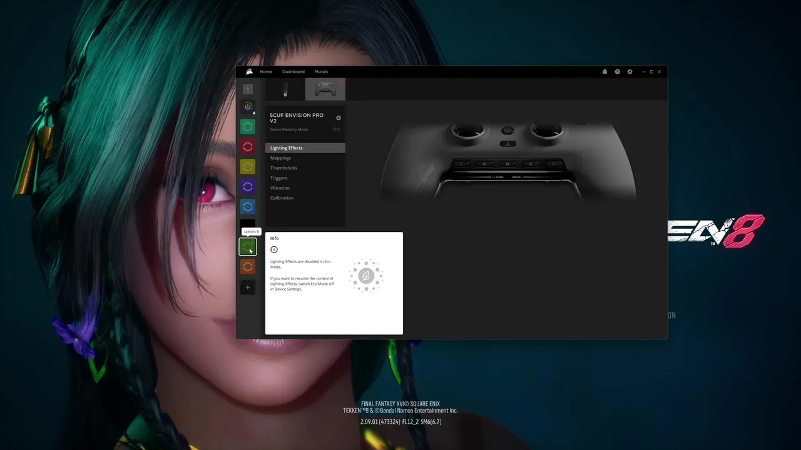Add a new profile with plus button
801x450 pixels.
(x=248, y=287)
